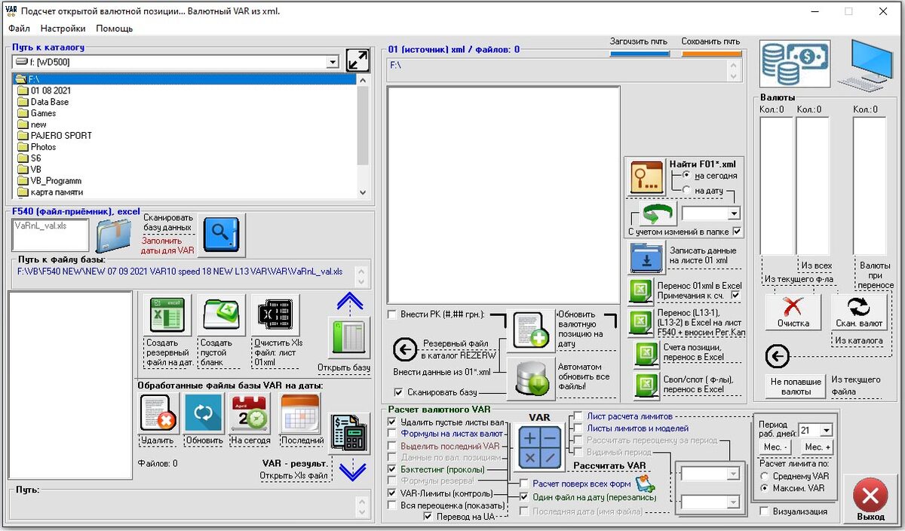The image size is (905, 531).
Task: Click the blue up double arrow icon
Action: coord(349,301)
